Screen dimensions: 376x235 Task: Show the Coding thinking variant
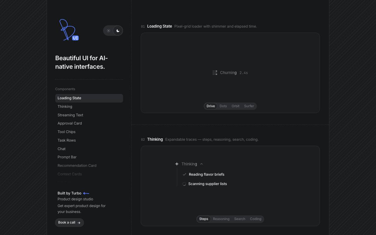[256, 219]
